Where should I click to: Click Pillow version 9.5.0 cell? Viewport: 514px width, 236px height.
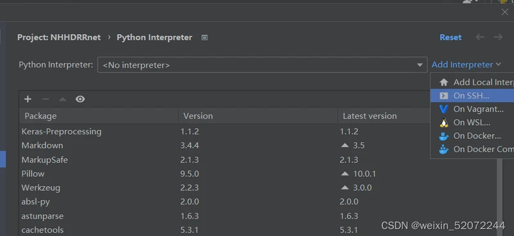click(190, 174)
